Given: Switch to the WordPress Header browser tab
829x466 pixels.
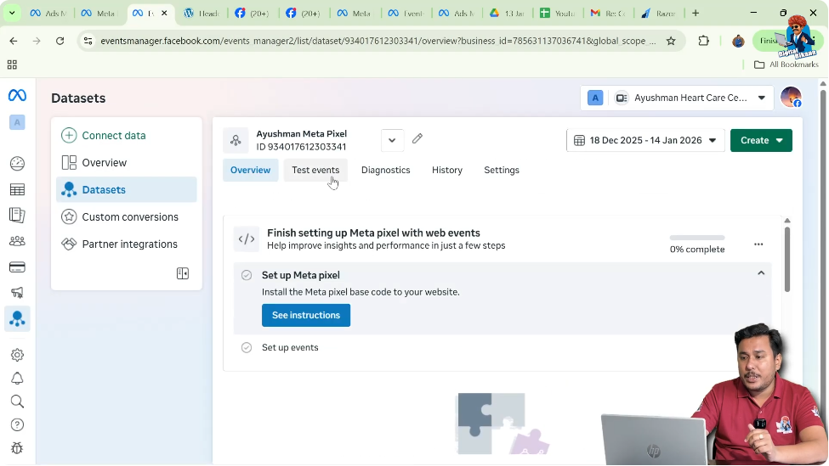Looking at the screenshot, I should tap(202, 13).
